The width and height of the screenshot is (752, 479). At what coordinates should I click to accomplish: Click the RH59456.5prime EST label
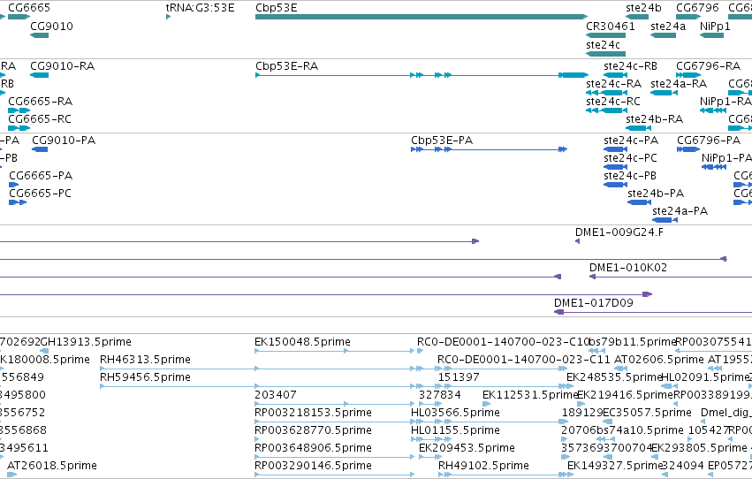coord(145,378)
